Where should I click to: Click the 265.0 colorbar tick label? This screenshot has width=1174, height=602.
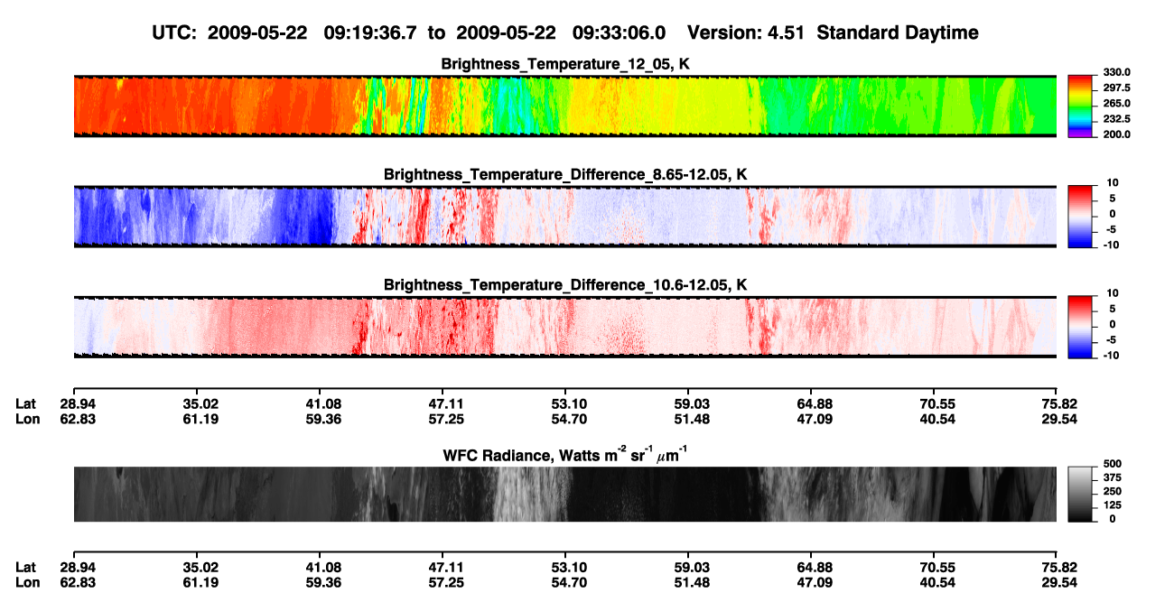1117,103
